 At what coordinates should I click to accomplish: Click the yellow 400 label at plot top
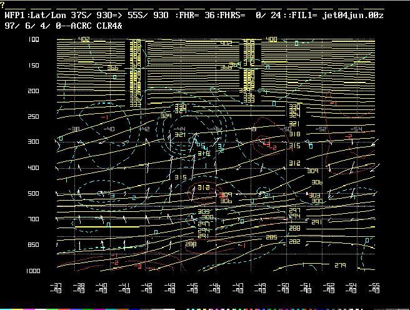click(271, 39)
